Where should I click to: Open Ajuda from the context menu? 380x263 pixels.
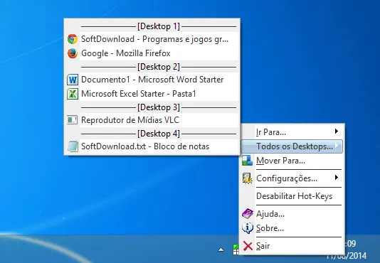tap(292, 214)
